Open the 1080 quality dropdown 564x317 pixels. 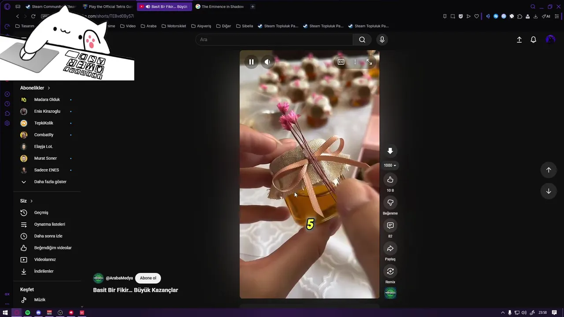click(390, 166)
